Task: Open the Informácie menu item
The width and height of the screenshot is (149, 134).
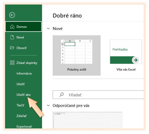Action: pos(24,74)
